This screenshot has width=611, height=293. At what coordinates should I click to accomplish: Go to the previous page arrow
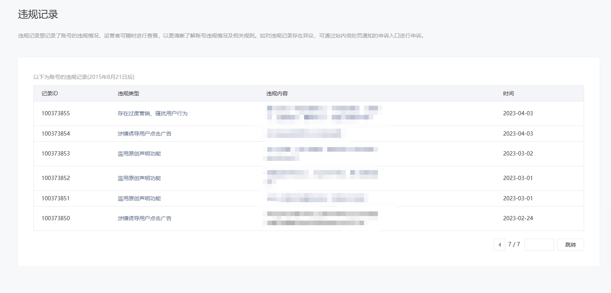pyautogui.click(x=499, y=245)
